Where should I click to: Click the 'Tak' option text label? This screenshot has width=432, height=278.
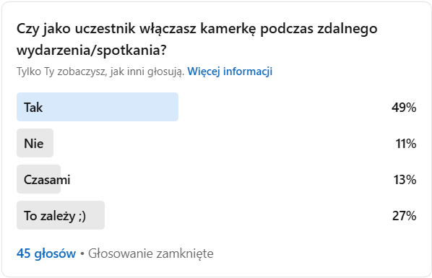[x=33, y=108]
